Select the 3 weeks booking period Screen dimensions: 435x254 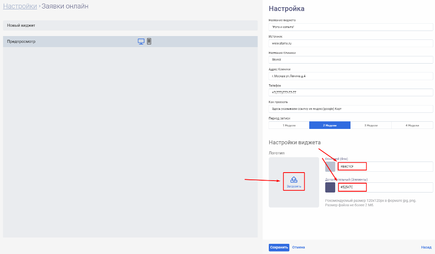[x=371, y=126]
